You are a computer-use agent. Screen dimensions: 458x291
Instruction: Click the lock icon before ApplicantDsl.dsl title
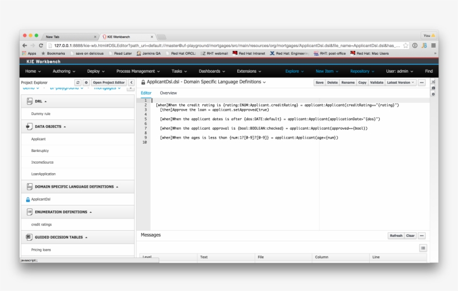tap(143, 83)
